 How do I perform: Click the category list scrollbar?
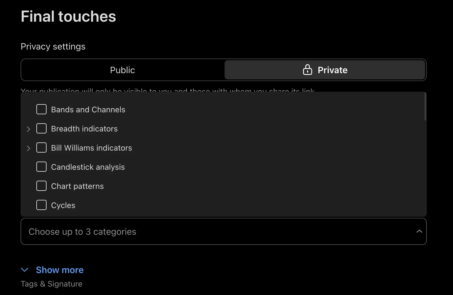[x=425, y=107]
